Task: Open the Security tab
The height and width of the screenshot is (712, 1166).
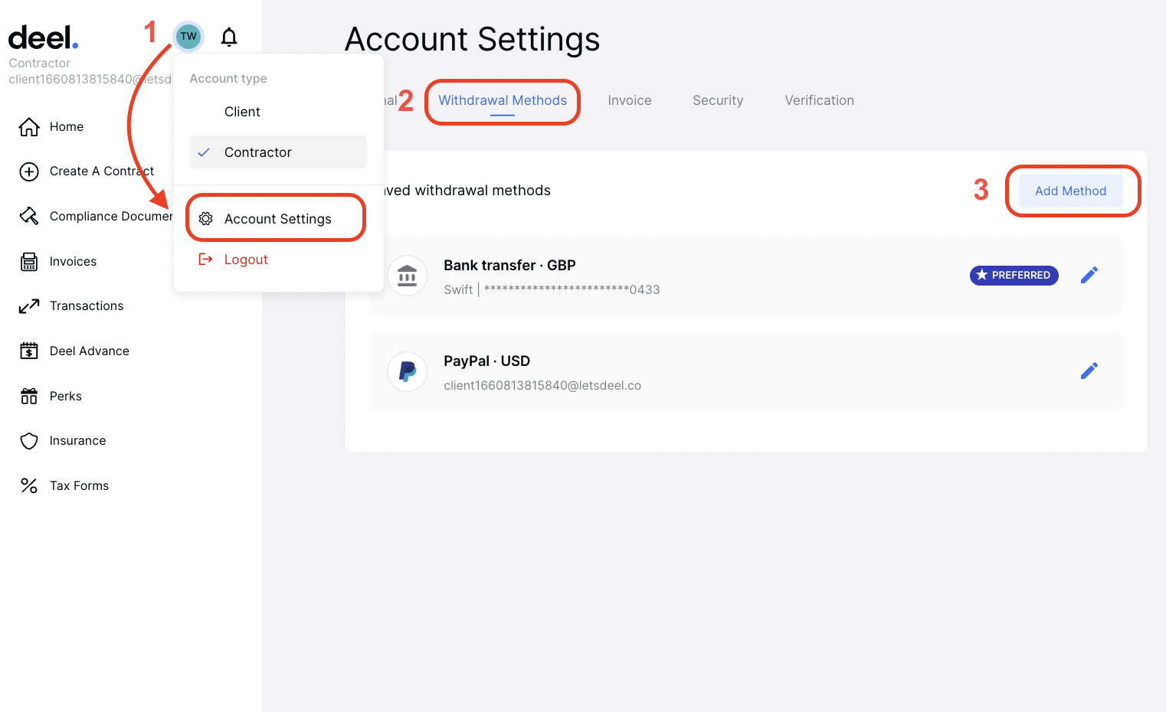Action: coord(718,100)
